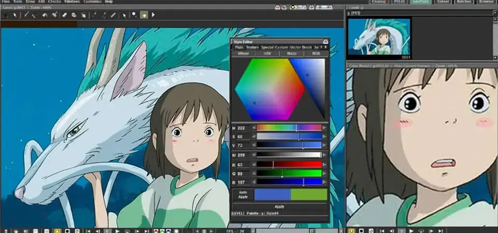Open the Custom tab in Style Editor

(281, 47)
